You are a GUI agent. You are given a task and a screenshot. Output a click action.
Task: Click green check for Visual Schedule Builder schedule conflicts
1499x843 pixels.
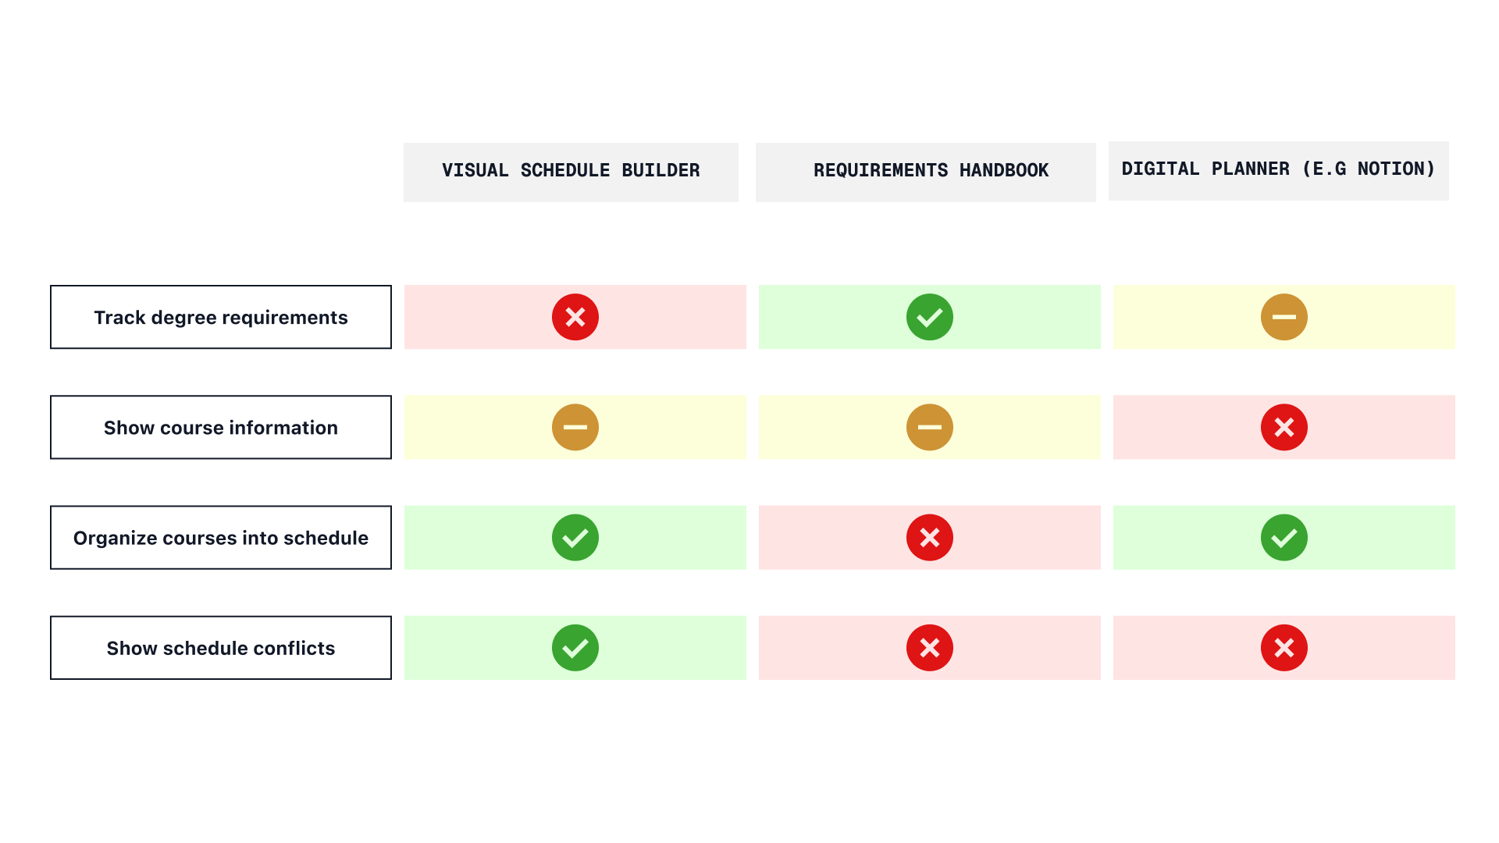coord(575,648)
